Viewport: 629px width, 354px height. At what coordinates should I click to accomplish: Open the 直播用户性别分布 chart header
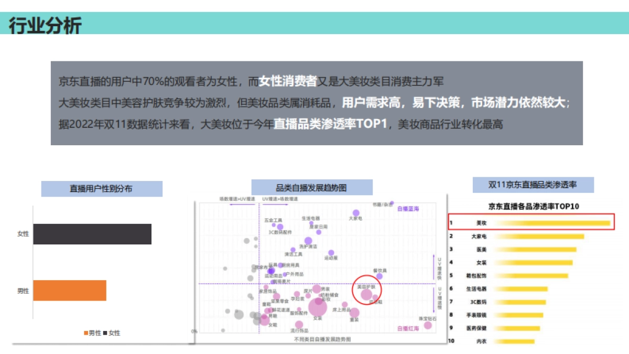(102, 188)
